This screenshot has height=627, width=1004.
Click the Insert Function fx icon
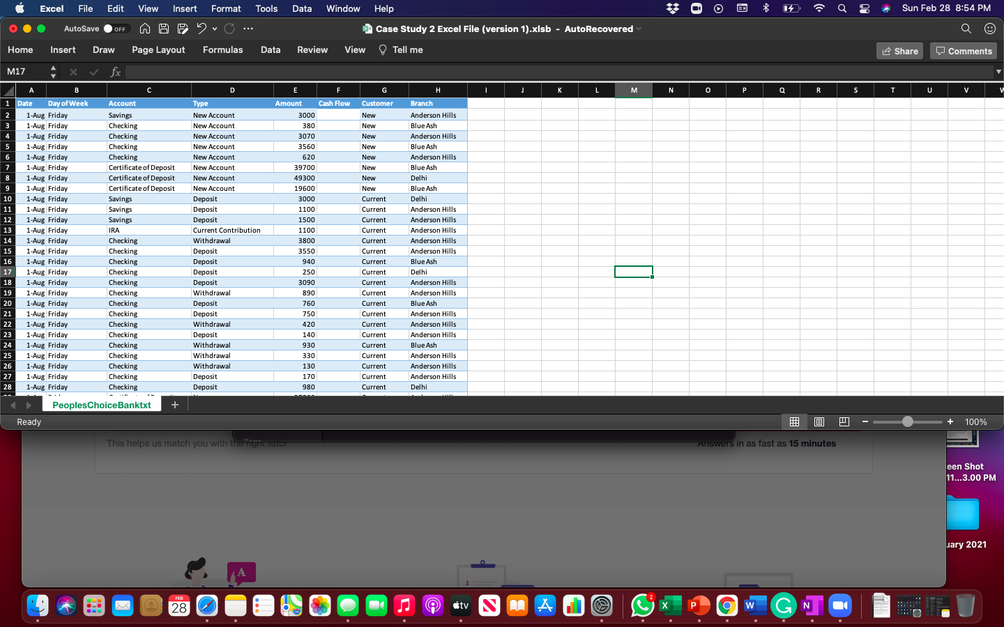pyautogui.click(x=116, y=72)
